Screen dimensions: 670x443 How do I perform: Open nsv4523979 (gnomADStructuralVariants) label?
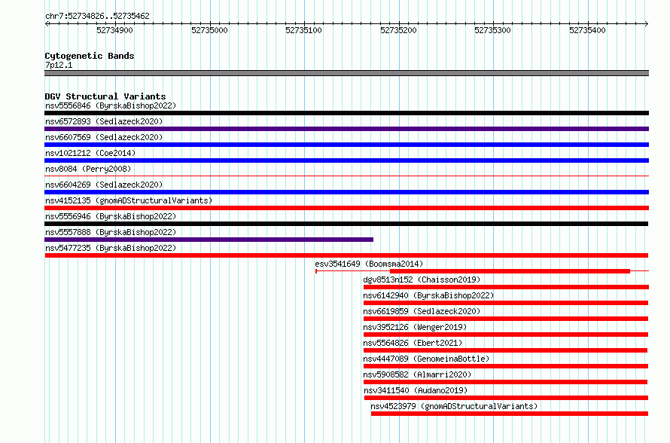[454, 406]
